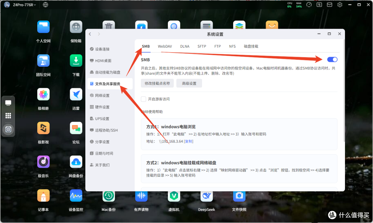373x223 pixels.
Task: Open the task monitor icon in top bar
Action: (x=319, y=5)
